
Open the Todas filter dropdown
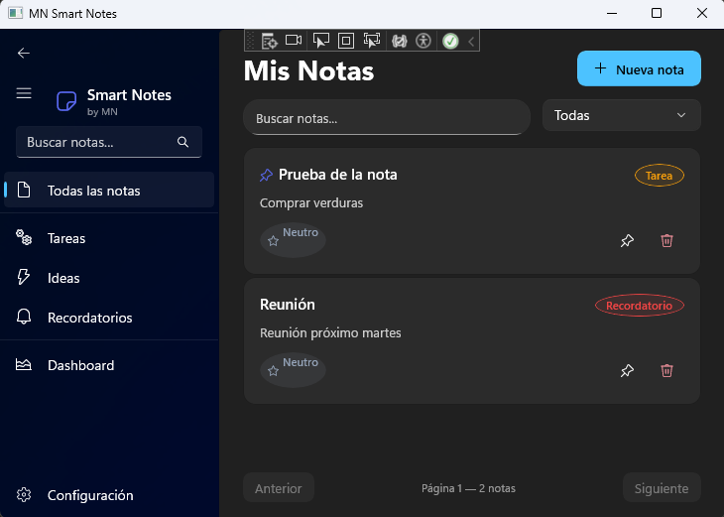pyautogui.click(x=621, y=115)
